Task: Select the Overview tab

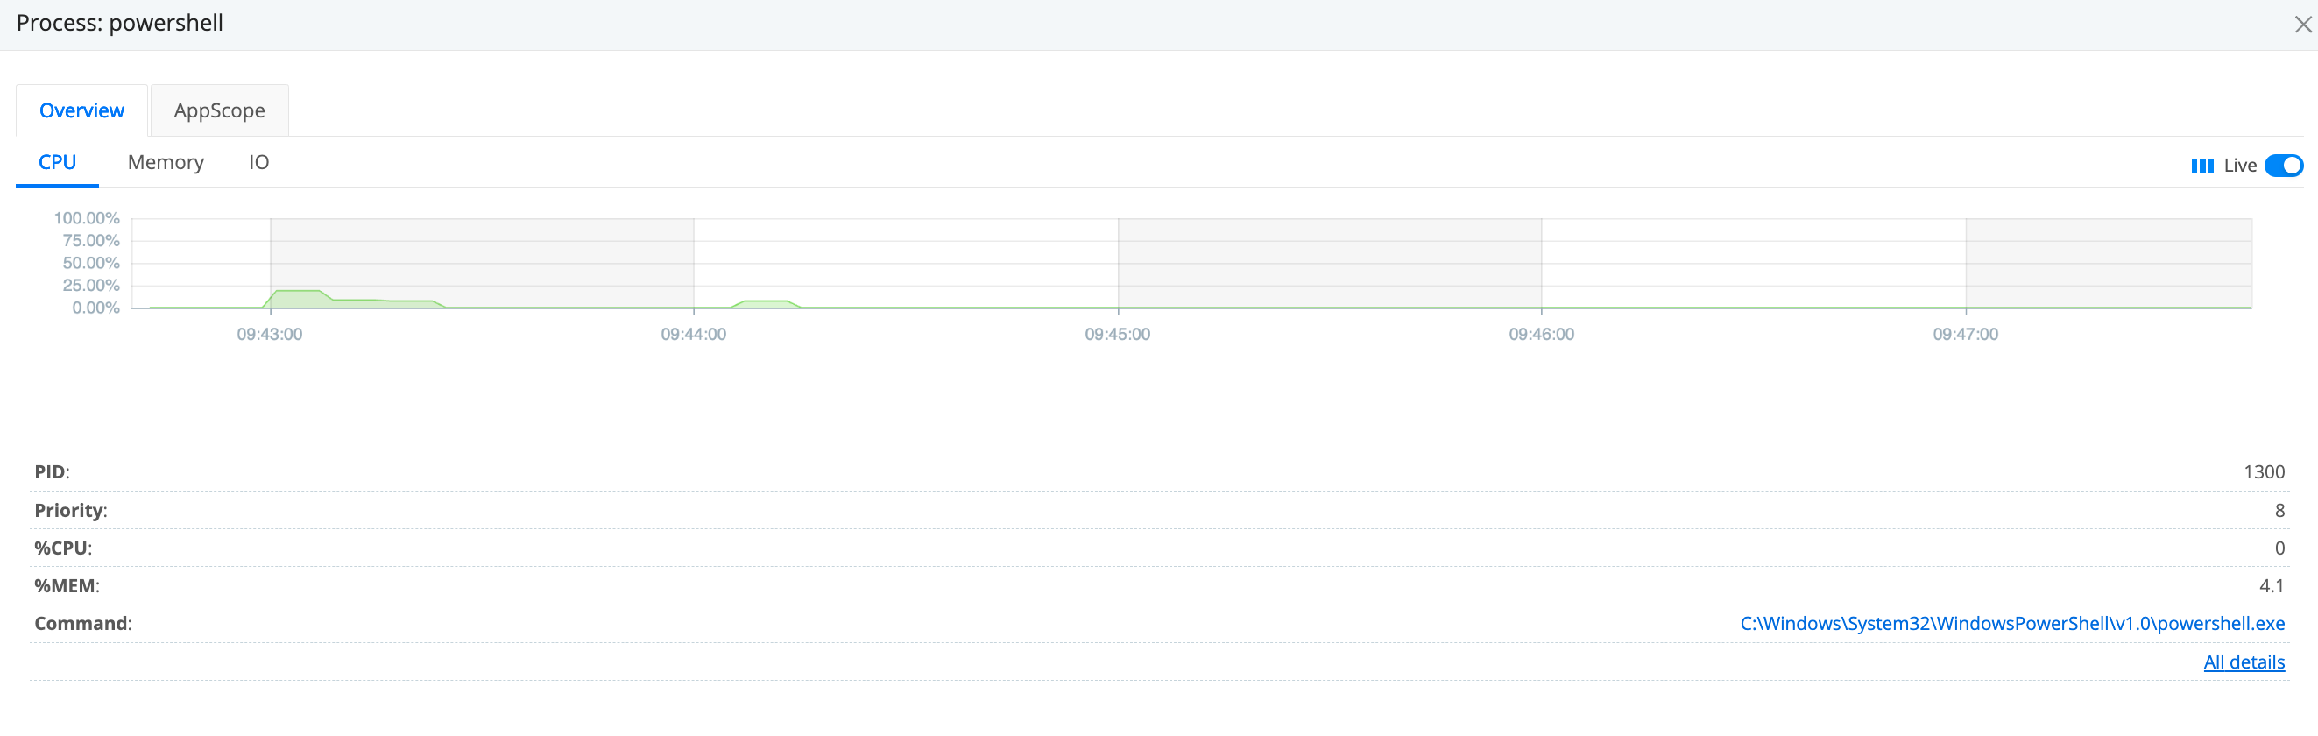Action: [x=81, y=110]
